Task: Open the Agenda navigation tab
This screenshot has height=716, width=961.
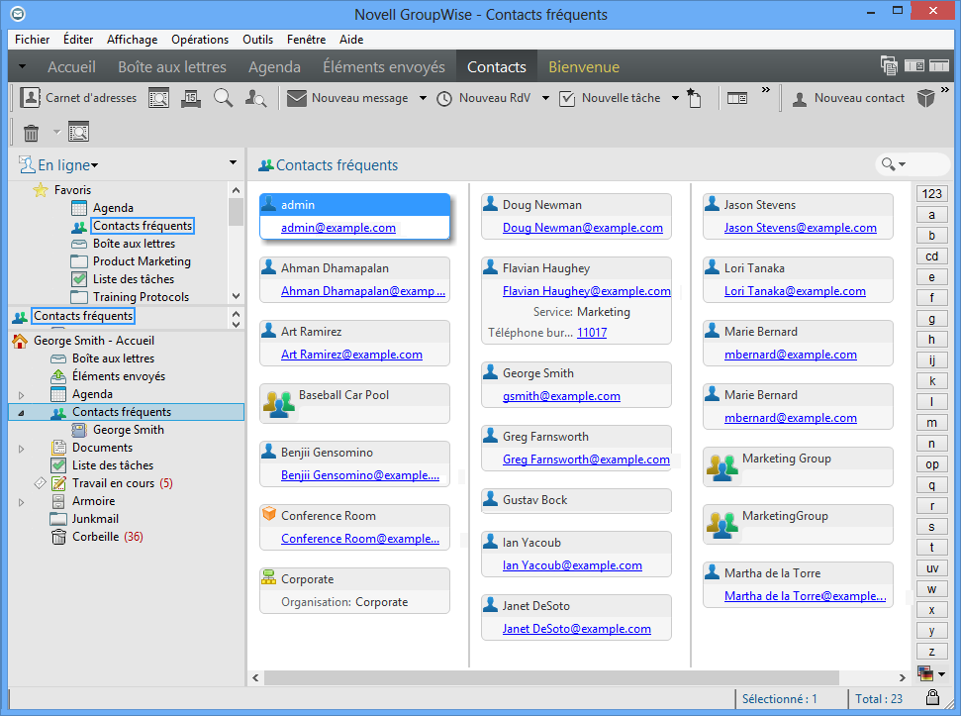Action: pos(274,66)
